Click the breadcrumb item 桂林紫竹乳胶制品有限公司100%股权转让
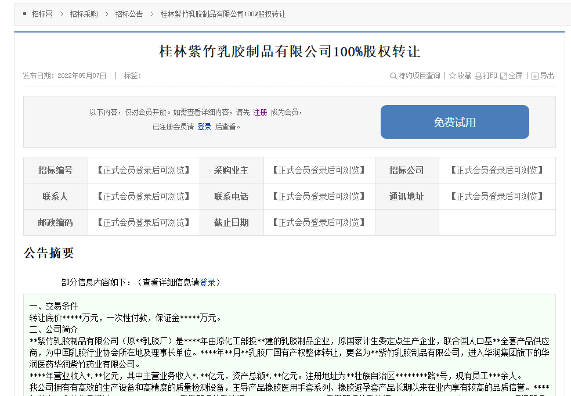Image resolution: width=571 pixels, height=396 pixels. point(223,14)
